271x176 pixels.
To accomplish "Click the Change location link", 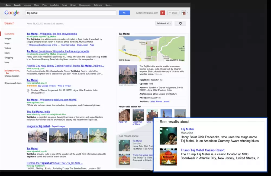I will (x=12, y=76).
